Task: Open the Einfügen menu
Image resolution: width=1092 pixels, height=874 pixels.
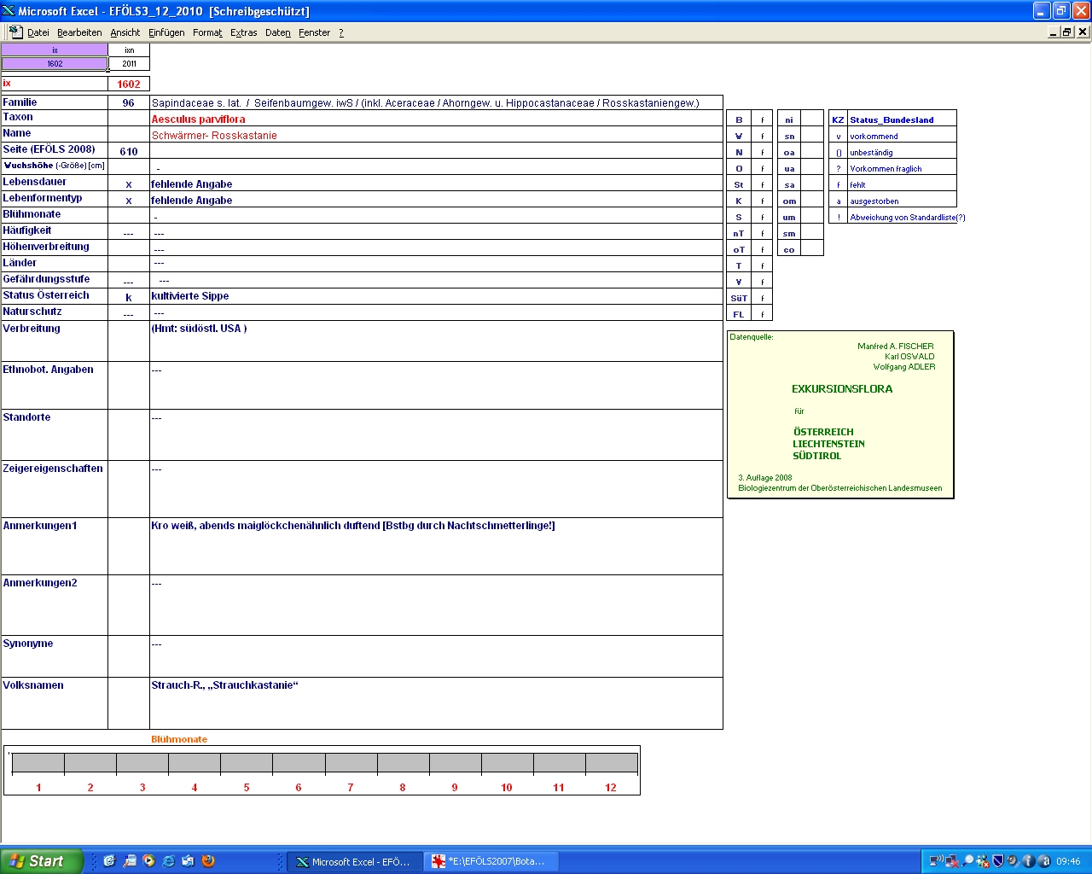Action: [166, 32]
